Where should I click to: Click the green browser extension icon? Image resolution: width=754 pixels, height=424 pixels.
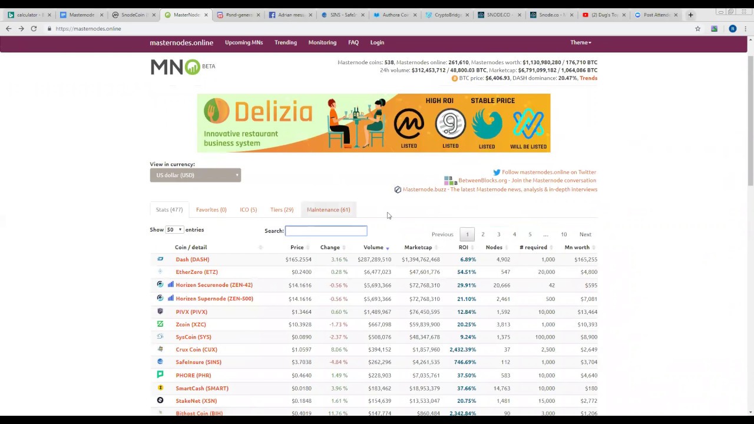coord(715,28)
